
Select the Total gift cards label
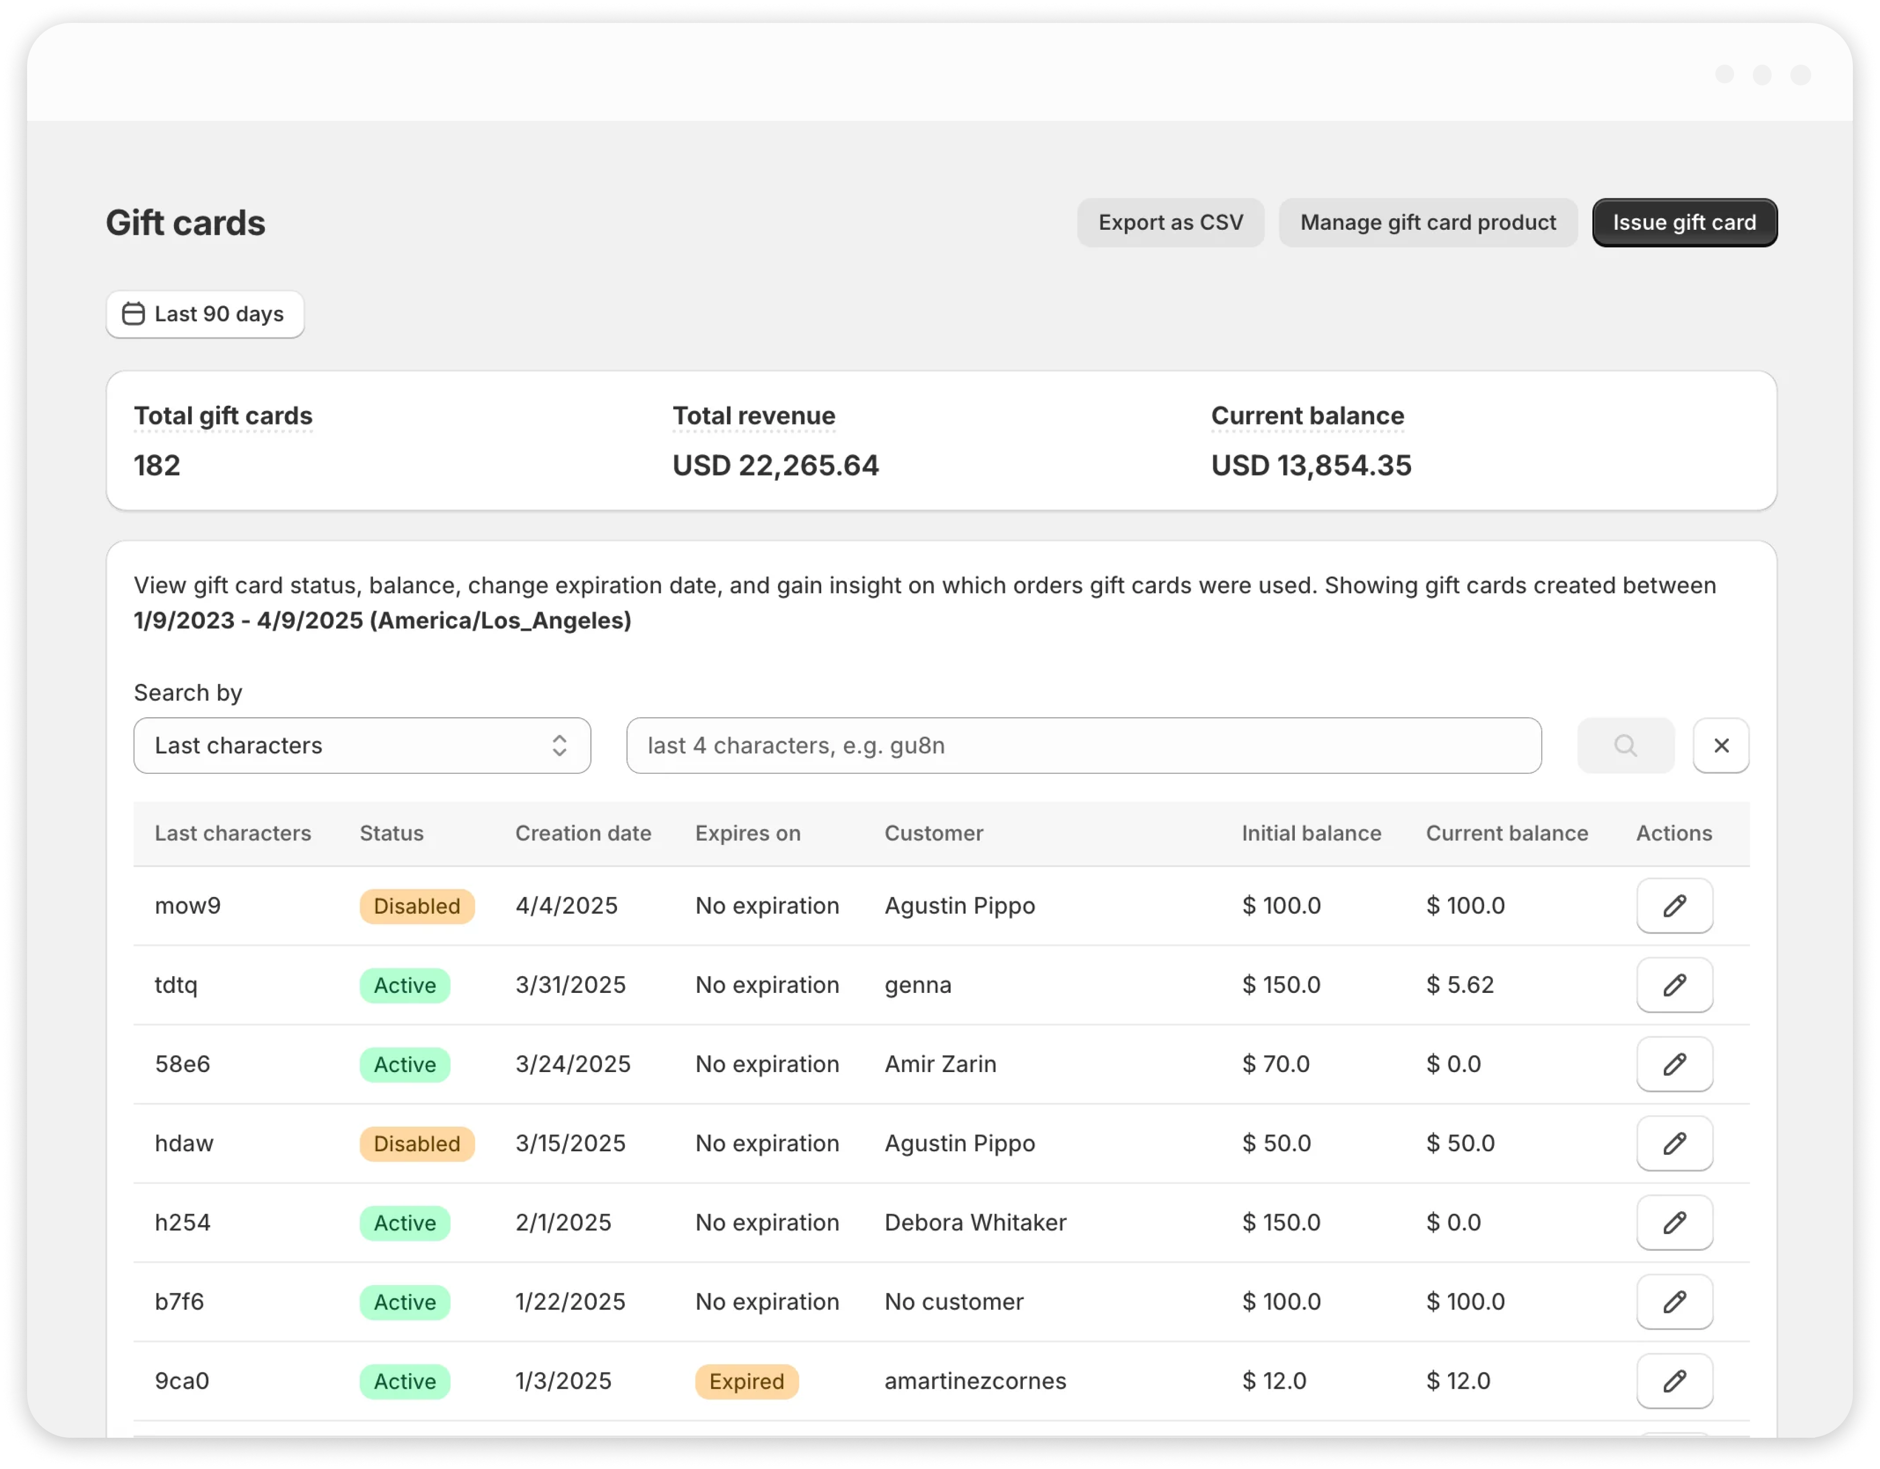223,416
